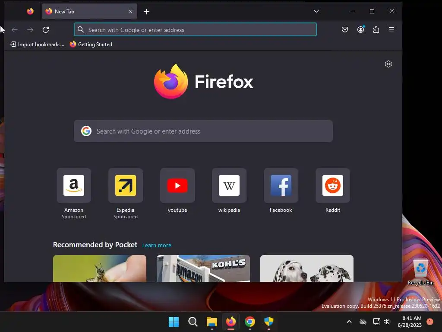Close the New Tab tab

130,11
